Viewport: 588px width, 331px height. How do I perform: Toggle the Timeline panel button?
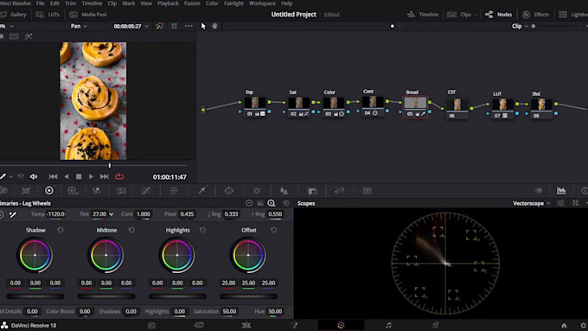423,15
